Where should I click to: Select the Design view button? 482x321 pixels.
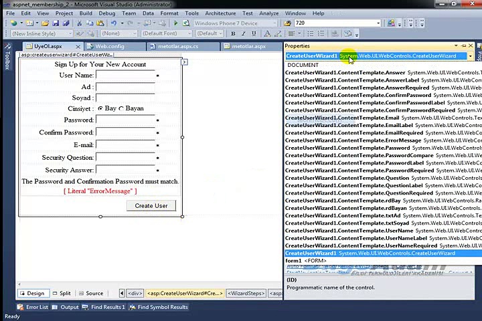pos(33,294)
